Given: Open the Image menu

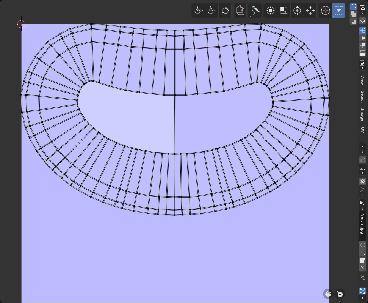Looking at the screenshot, I should point(363,114).
